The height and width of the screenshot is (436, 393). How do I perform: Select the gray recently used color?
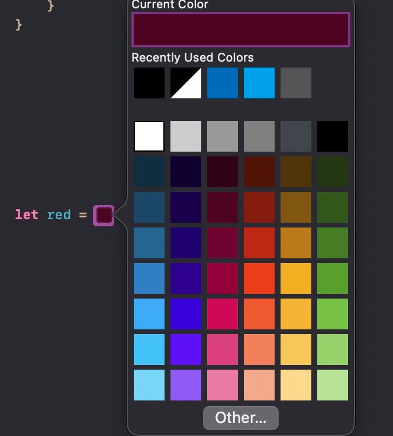tap(296, 83)
